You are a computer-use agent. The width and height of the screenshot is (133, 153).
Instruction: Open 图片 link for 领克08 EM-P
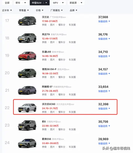[x=52, y=77]
